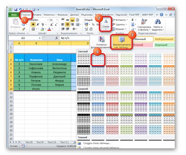Apply the Обычный cell style
This screenshot has width=186, height=155.
coord(143,39)
